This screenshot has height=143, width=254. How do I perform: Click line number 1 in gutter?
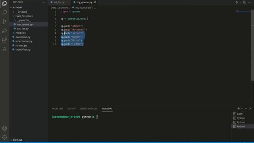(x=55, y=12)
